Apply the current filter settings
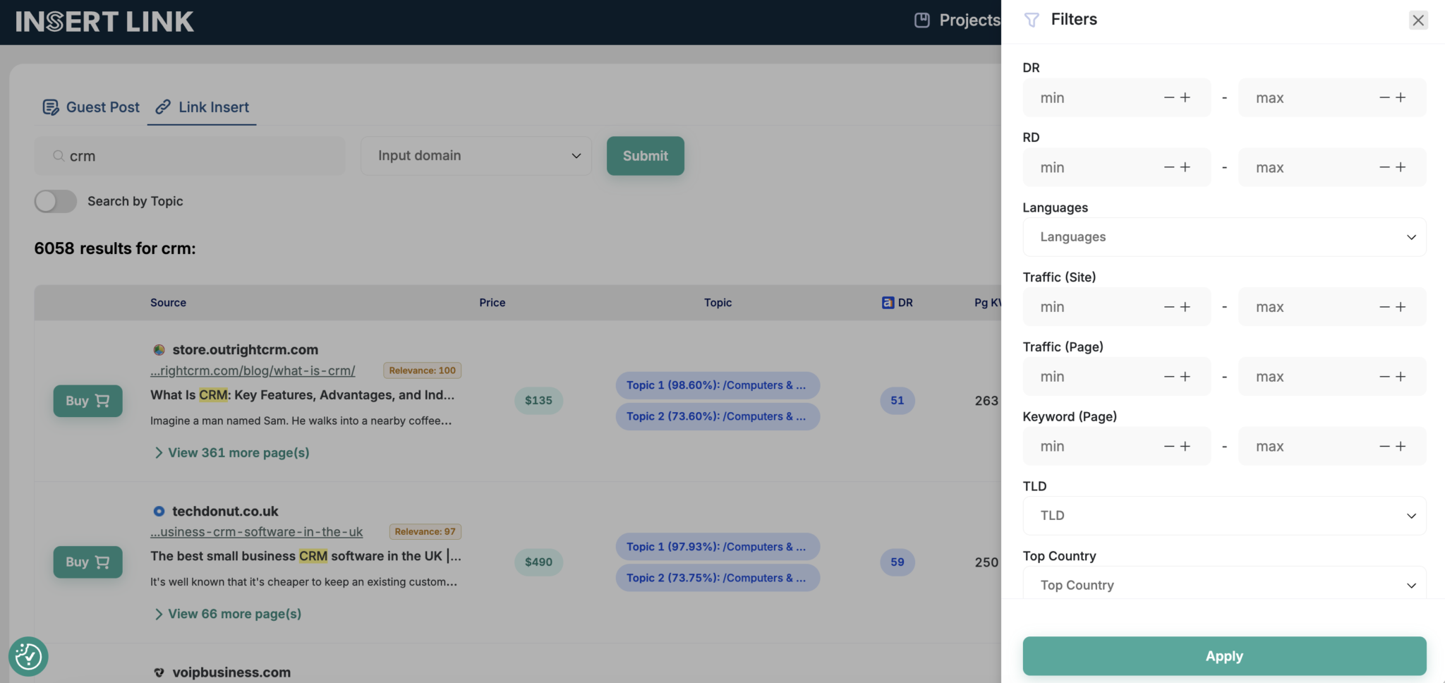1445x683 pixels. click(1223, 655)
